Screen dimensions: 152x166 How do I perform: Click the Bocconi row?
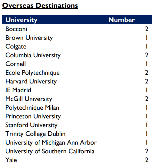[x=77, y=29]
